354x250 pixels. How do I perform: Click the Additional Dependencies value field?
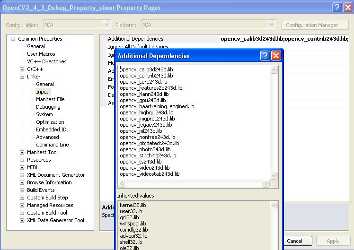tap(284, 39)
